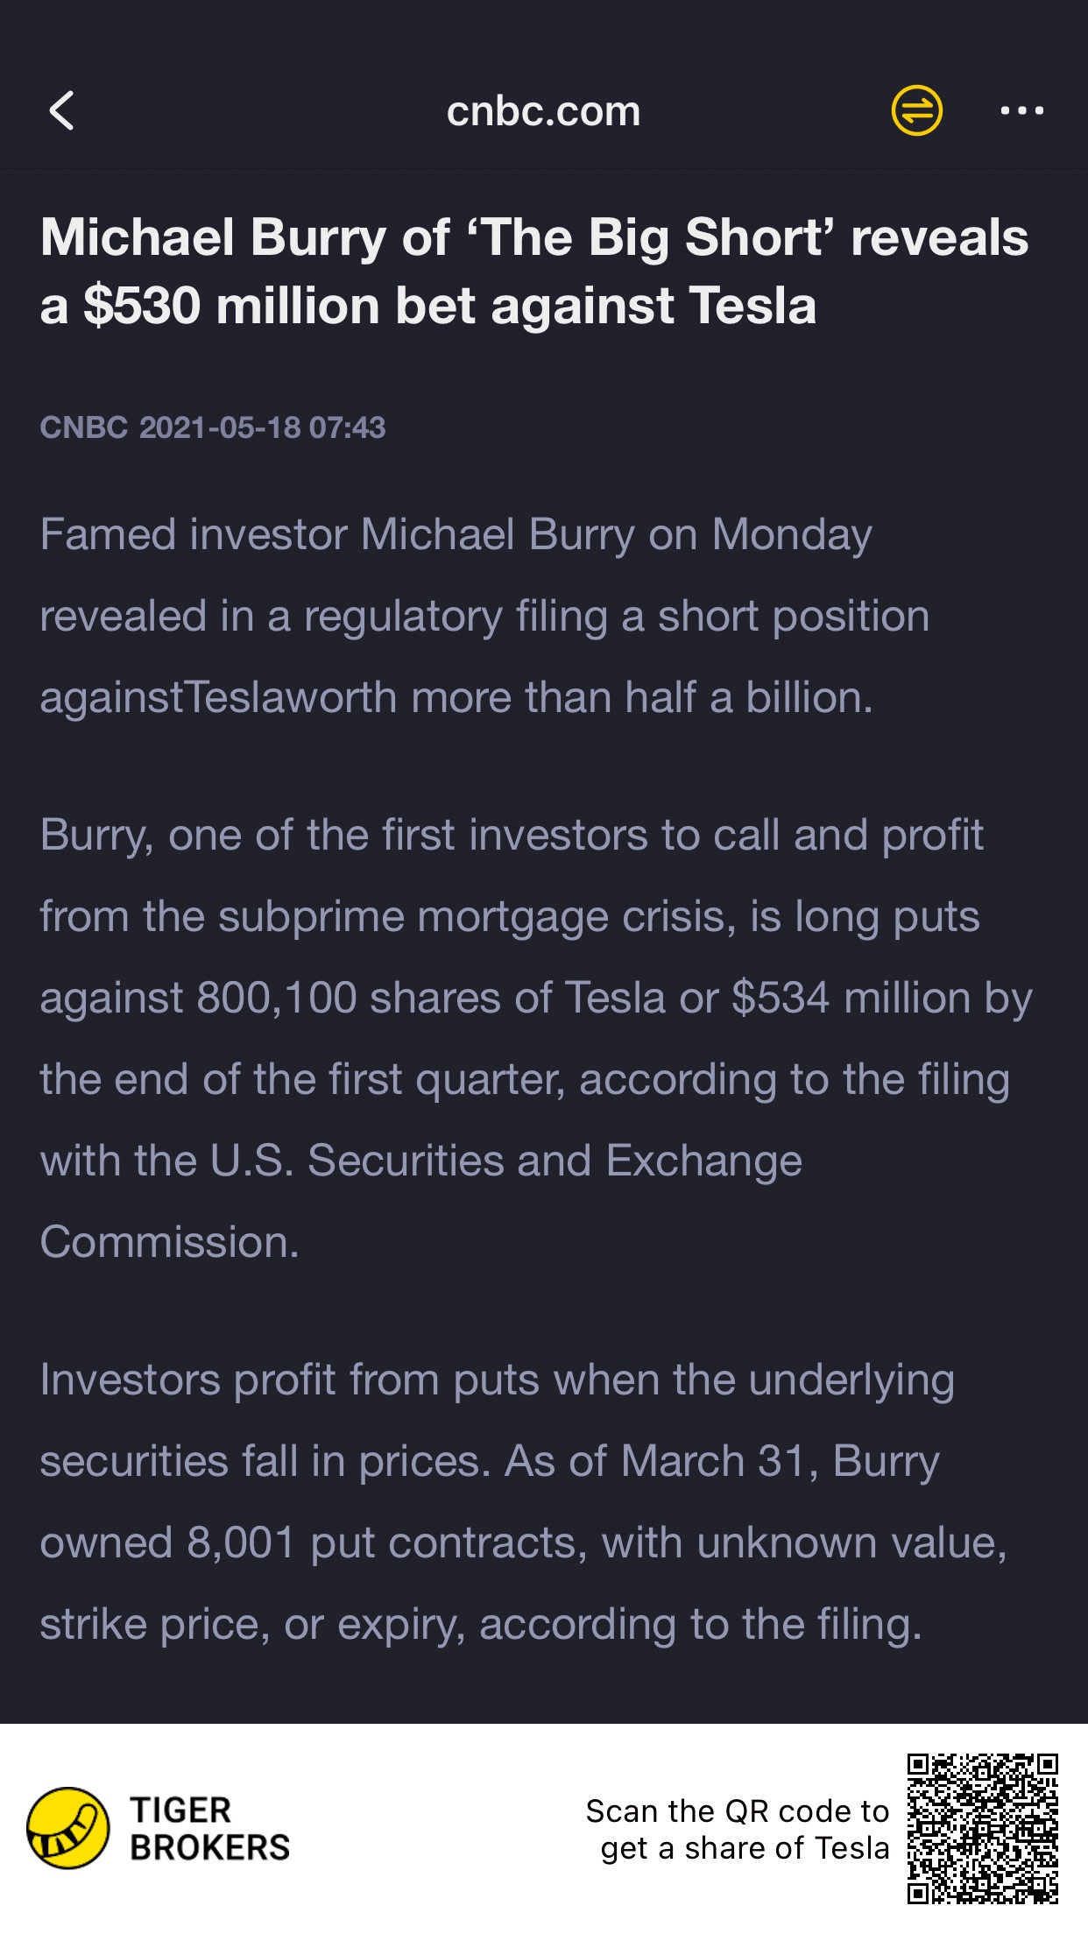Viewport: 1088px width, 1934px height.
Task: Tap the Tesla share QR code
Action: [982, 1828]
